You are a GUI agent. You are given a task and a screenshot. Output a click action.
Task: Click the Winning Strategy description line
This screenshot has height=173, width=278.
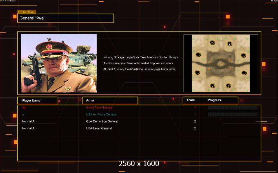coord(141,57)
